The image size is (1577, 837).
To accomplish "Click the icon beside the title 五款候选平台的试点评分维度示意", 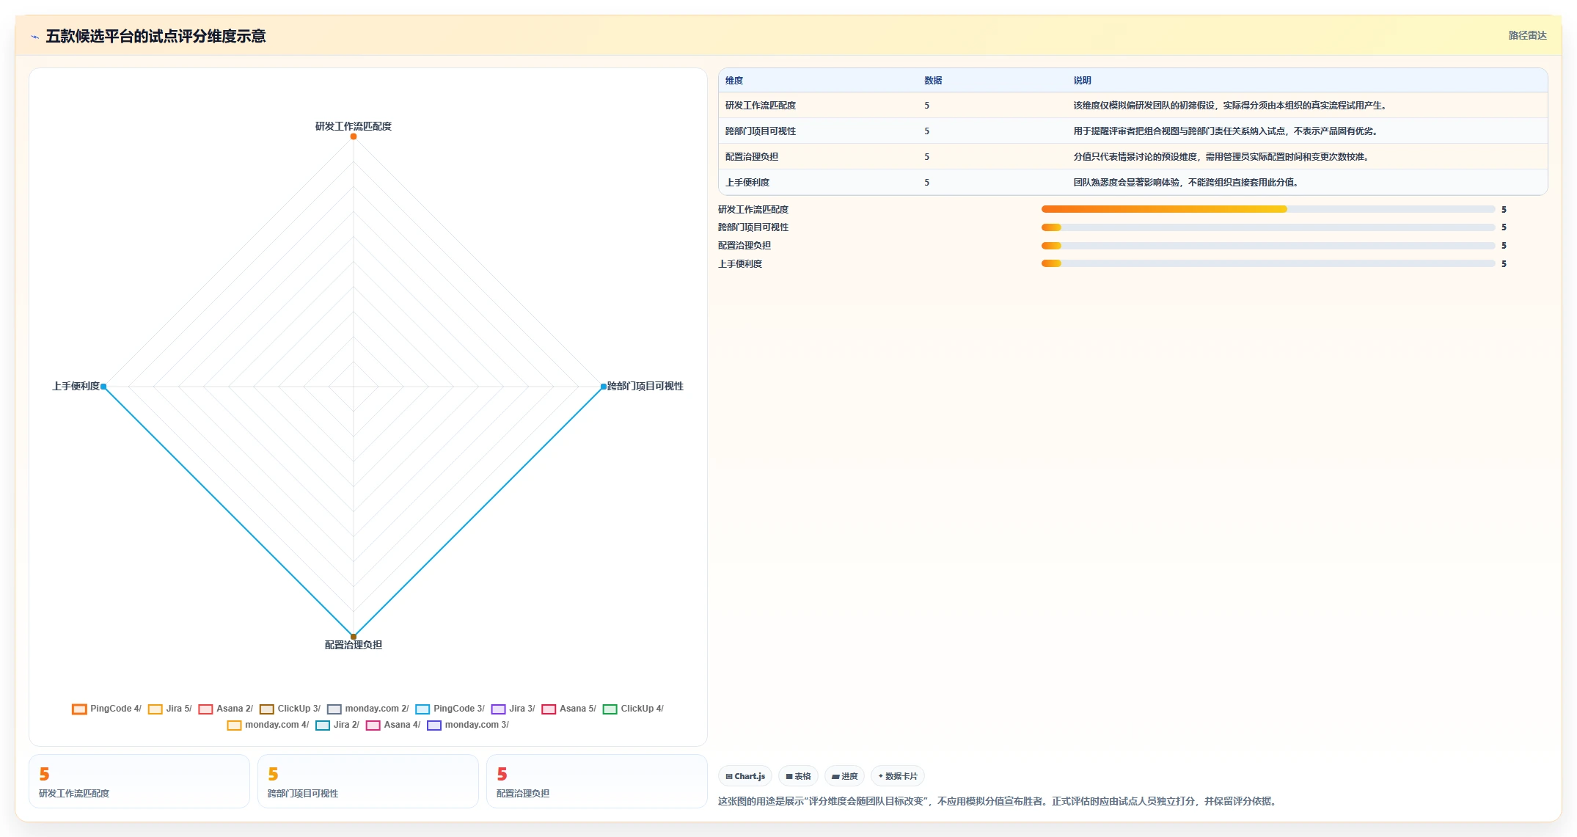I will pos(35,37).
